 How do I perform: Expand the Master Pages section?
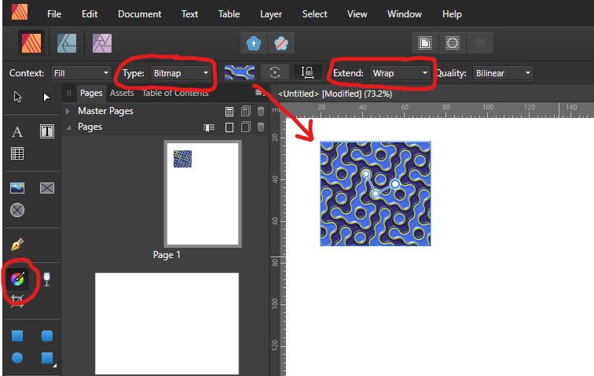[68, 111]
